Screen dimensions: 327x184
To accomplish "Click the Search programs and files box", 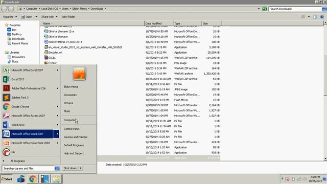I will click(x=28, y=168).
